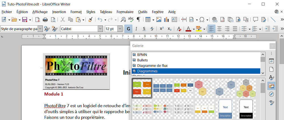Open the font color dropdown arrow
The height and width of the screenshot is (120, 284).
pos(194,29)
